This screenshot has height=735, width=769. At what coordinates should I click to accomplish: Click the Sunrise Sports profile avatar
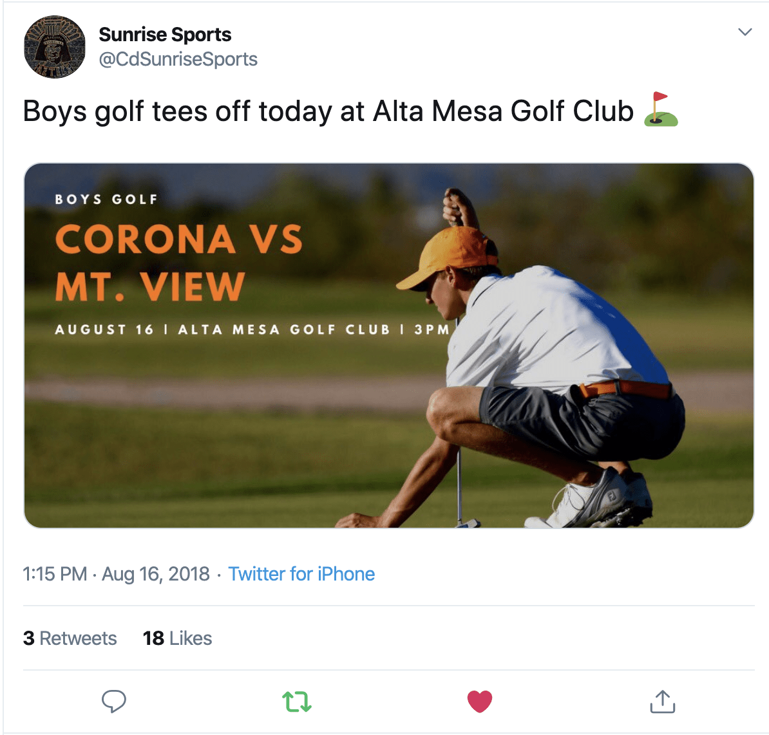(x=55, y=47)
